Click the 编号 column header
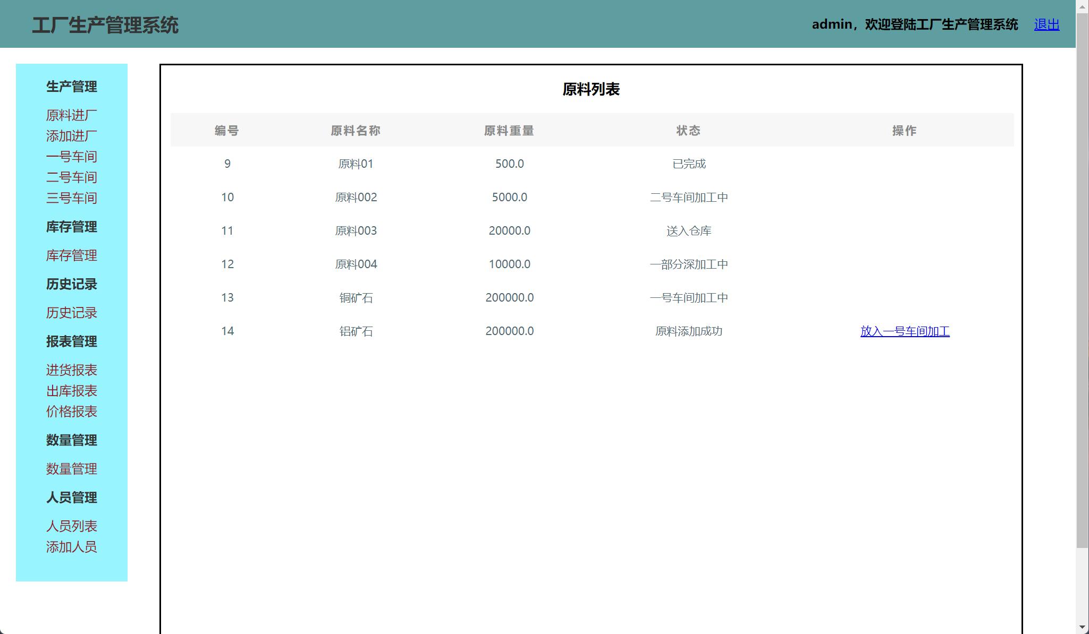Image resolution: width=1089 pixels, height=634 pixels. [227, 130]
